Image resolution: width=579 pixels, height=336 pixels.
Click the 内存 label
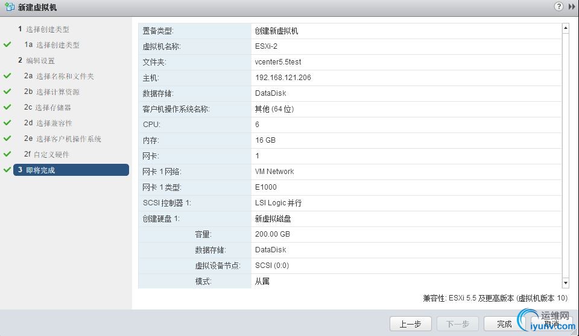point(151,140)
